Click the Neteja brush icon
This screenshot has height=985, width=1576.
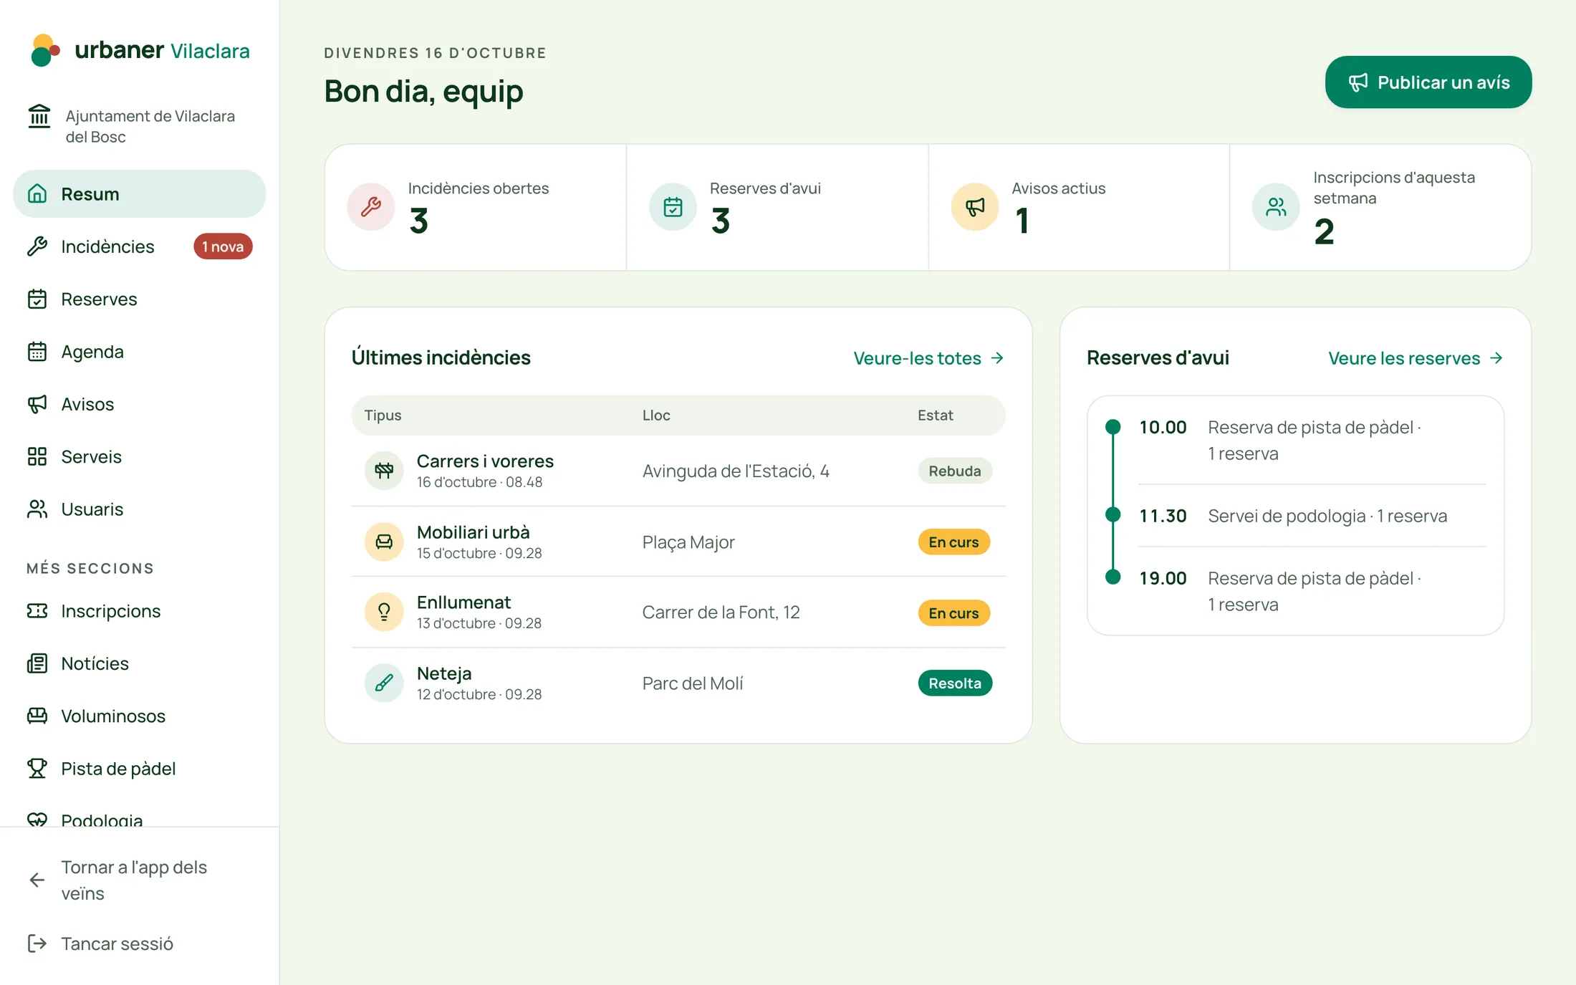tap(384, 683)
